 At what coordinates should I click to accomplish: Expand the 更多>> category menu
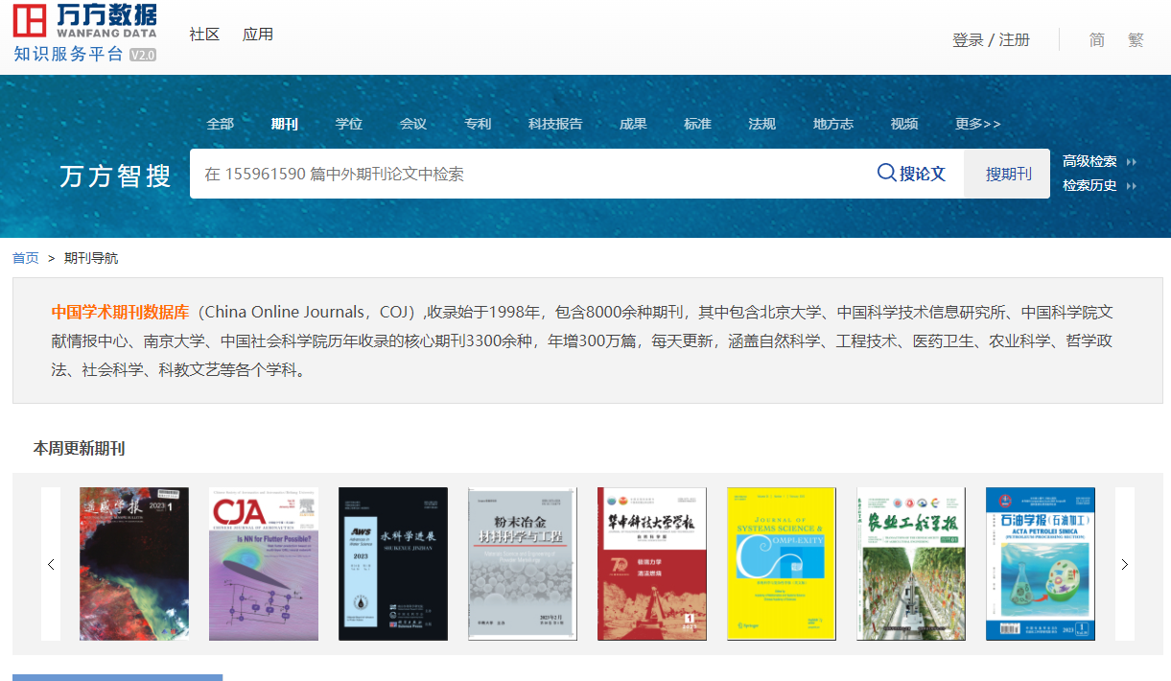coord(977,124)
